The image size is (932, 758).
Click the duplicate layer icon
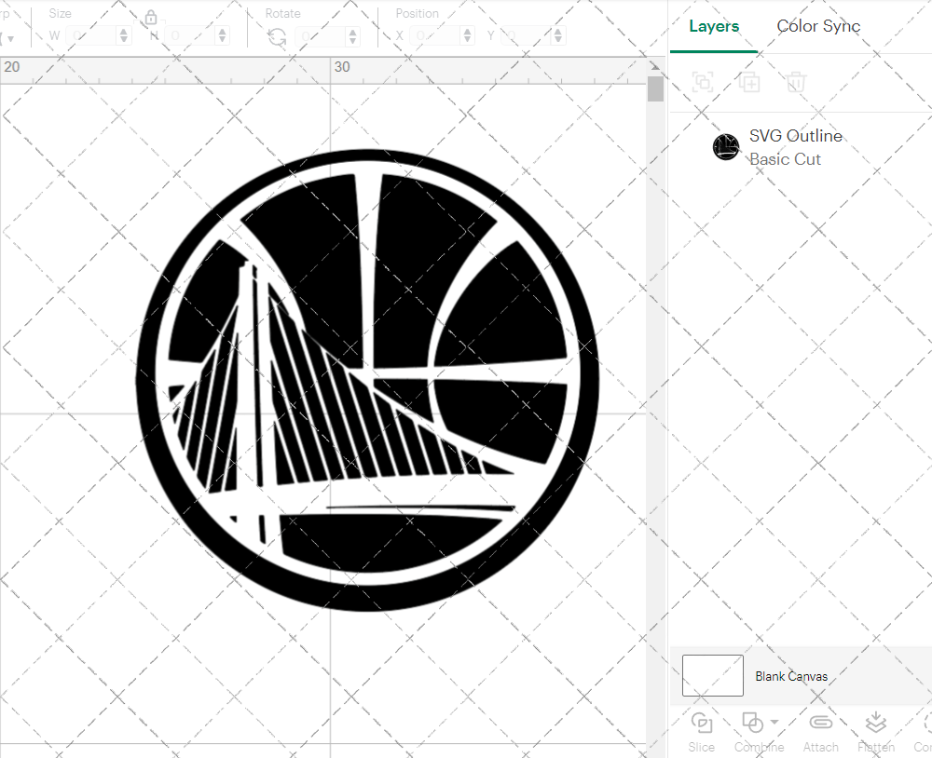click(749, 82)
